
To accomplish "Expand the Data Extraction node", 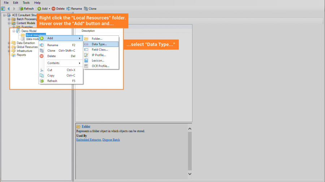I will coord(9,43).
